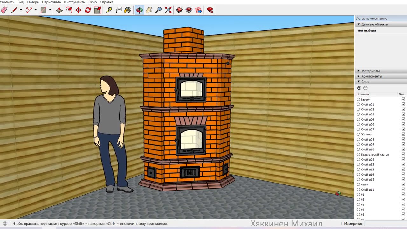The width and height of the screenshot is (407, 229).
Task: Toggle visibility checkbox for чугун layer
Action: [x=403, y=184]
